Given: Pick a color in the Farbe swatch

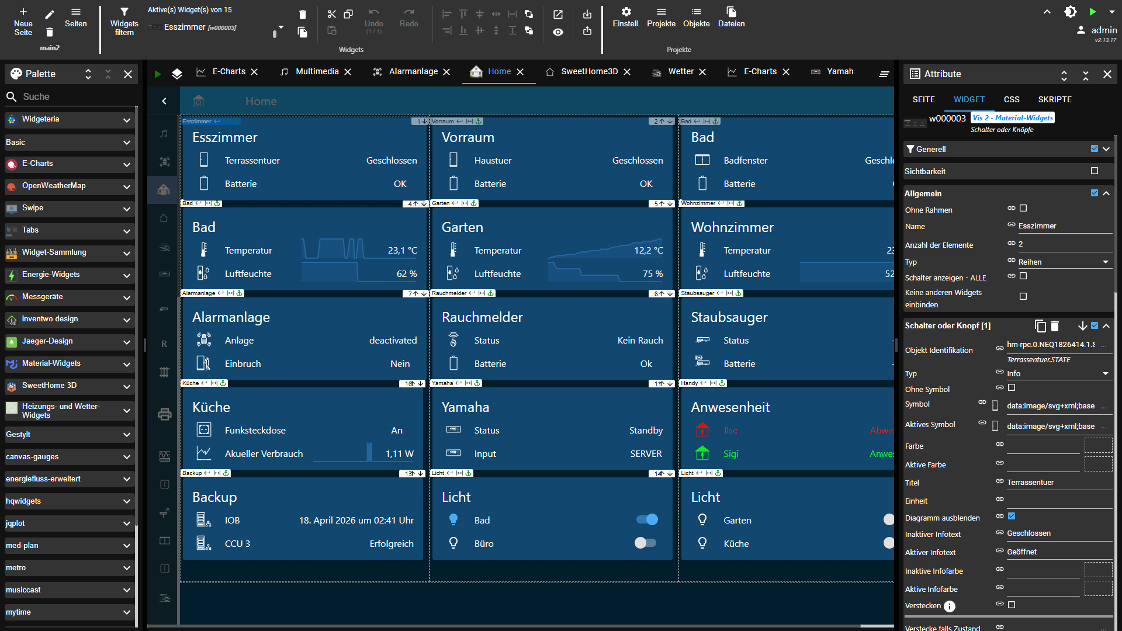Looking at the screenshot, I should click(1099, 446).
